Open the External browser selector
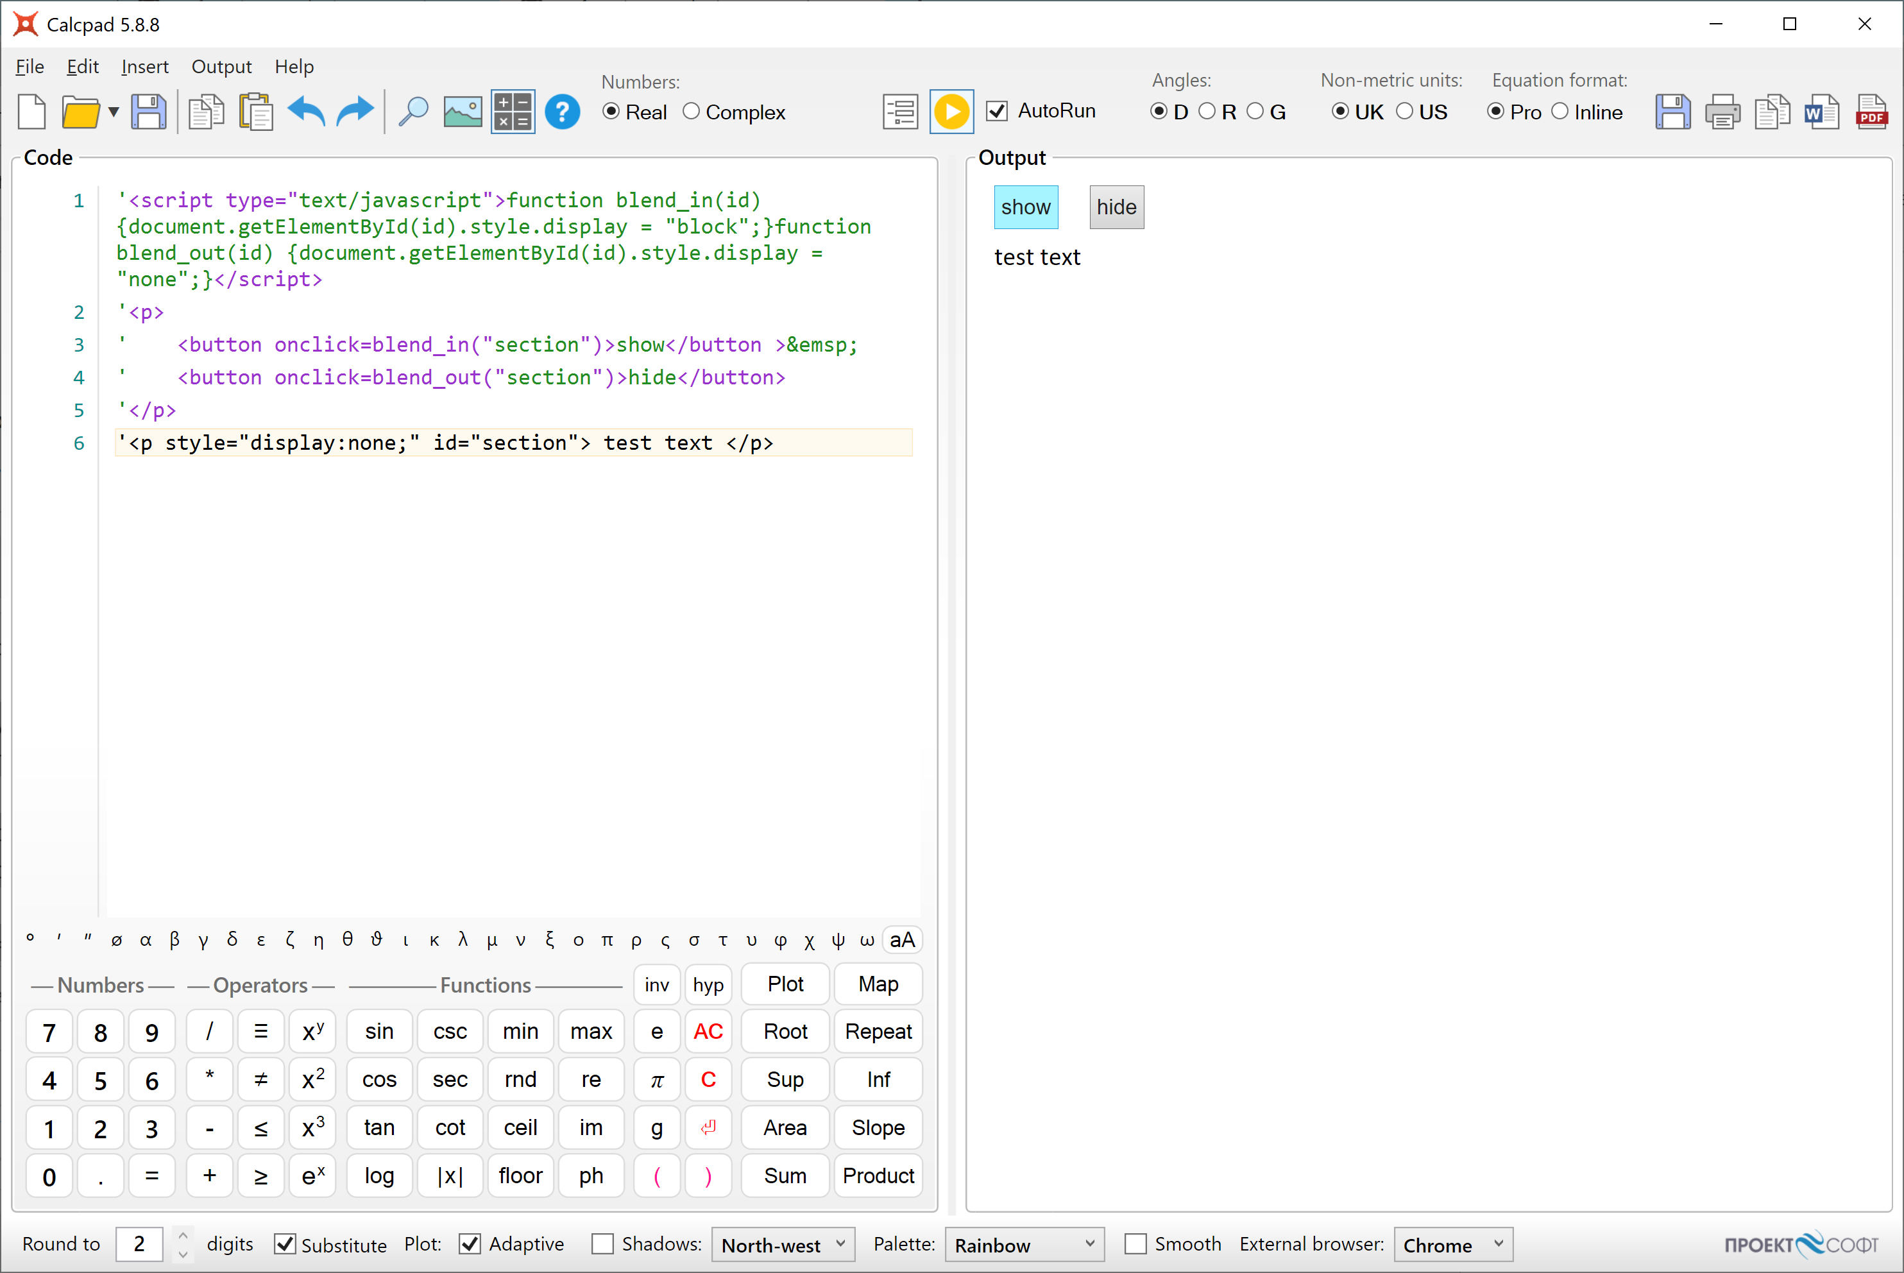Screen dimensions: 1904x1273 pos(1453,1243)
